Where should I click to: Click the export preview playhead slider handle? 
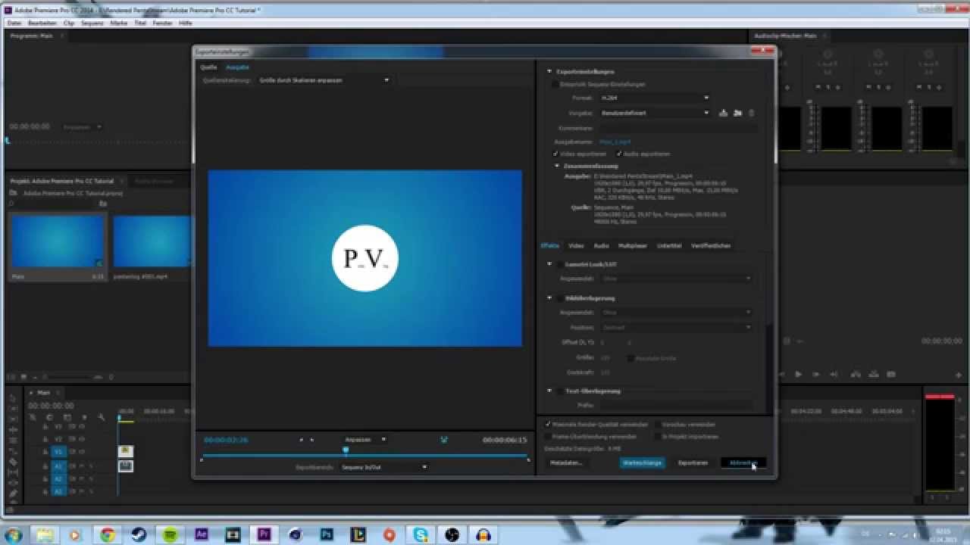pos(346,450)
